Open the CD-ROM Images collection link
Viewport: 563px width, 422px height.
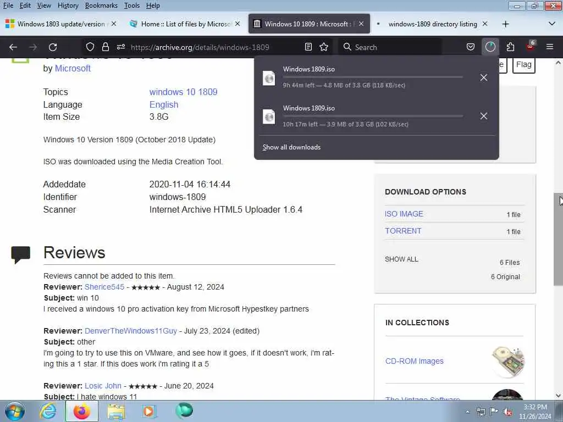pyautogui.click(x=415, y=361)
